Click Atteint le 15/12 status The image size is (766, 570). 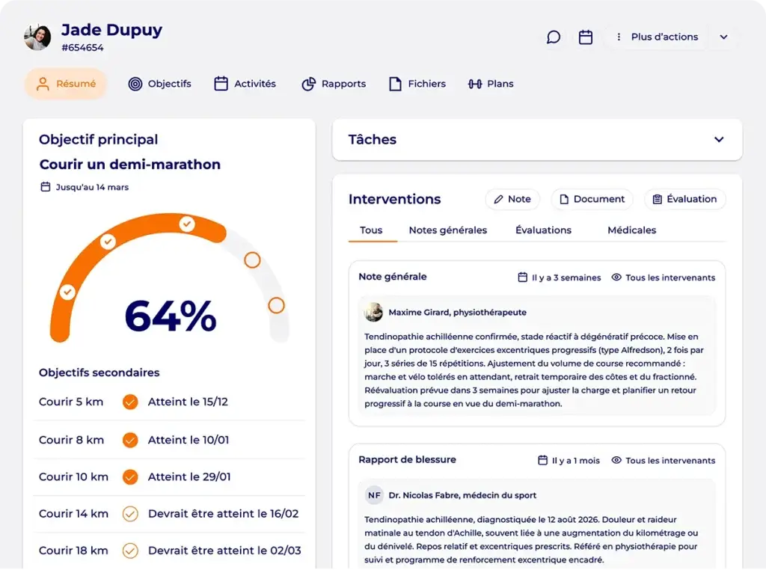pos(188,402)
